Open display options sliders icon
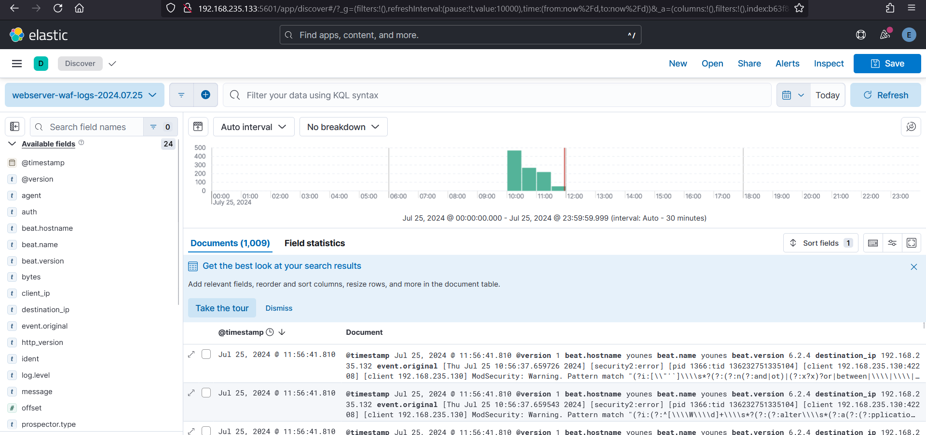 coord(892,243)
